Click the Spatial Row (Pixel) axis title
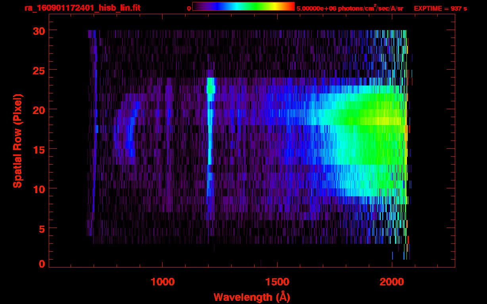 click(x=17, y=141)
